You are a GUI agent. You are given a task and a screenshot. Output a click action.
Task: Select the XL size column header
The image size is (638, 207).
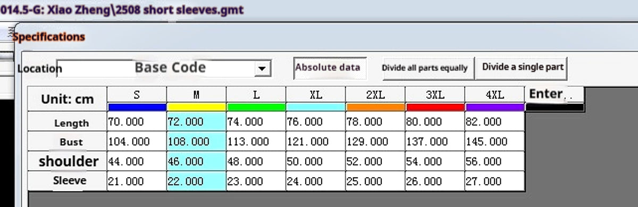(x=315, y=95)
